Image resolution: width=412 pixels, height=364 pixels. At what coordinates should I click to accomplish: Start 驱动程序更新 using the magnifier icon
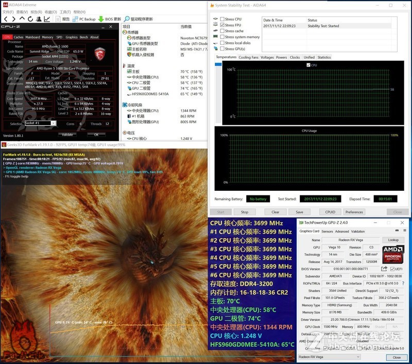click(x=128, y=19)
